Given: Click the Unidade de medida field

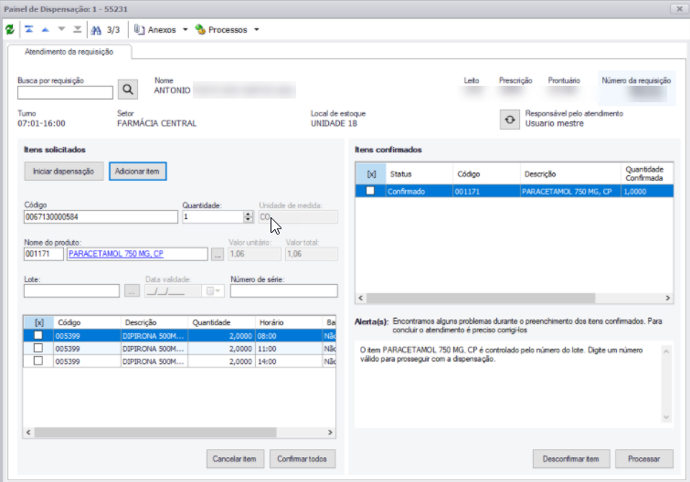Looking at the screenshot, I should (298, 216).
